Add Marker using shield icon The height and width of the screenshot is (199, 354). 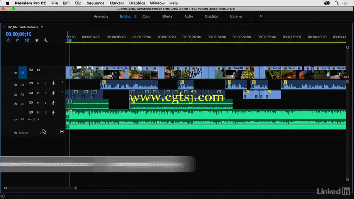[37, 41]
